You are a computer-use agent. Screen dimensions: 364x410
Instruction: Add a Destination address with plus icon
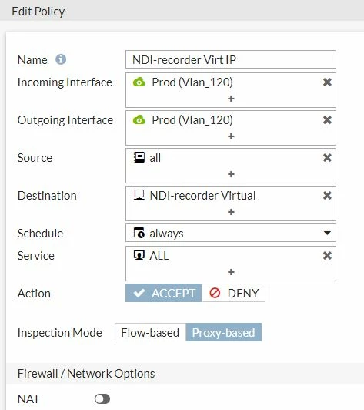click(231, 212)
